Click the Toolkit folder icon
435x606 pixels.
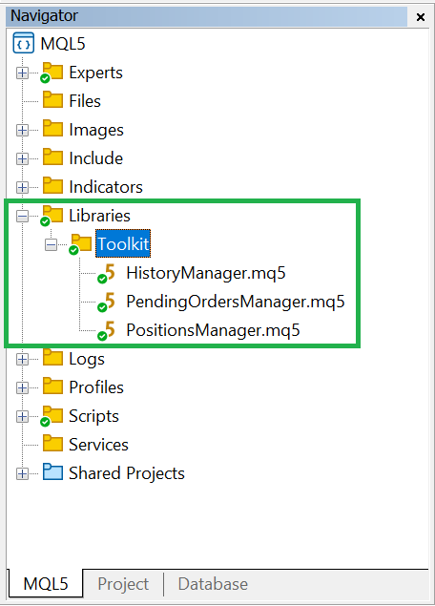[80, 244]
